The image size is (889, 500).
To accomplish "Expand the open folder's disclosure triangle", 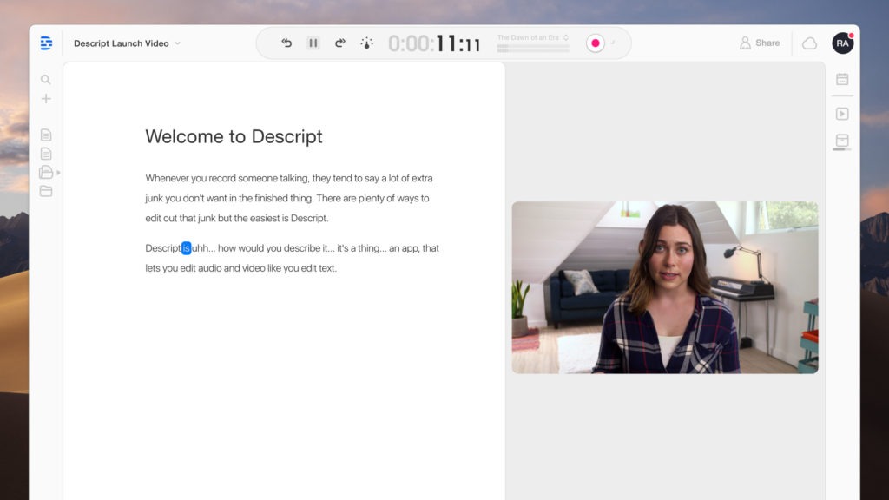I will click(58, 173).
